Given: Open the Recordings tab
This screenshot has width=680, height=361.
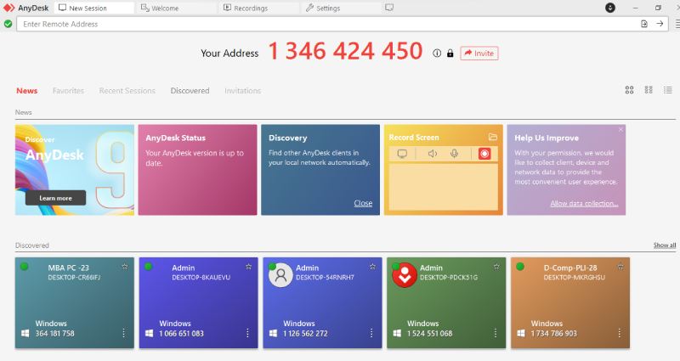Looking at the screenshot, I should pos(259,8).
